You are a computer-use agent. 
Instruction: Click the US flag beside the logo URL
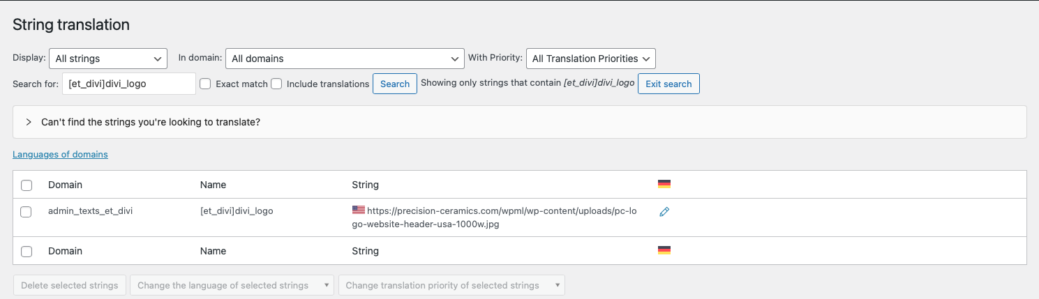359,210
